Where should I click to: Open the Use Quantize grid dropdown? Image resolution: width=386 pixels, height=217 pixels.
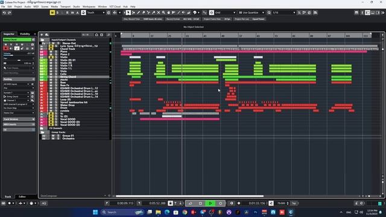click(252, 13)
